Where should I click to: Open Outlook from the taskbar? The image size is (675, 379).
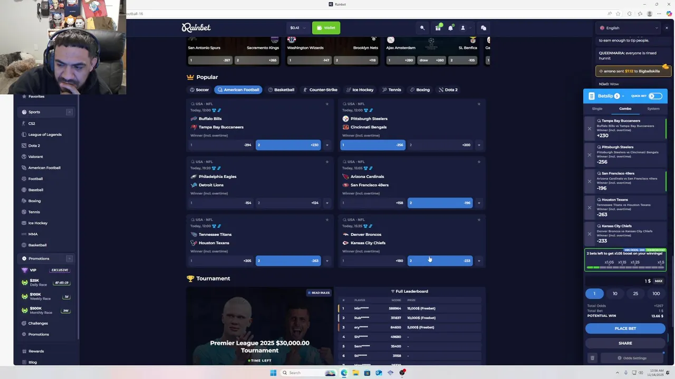tap(379, 373)
